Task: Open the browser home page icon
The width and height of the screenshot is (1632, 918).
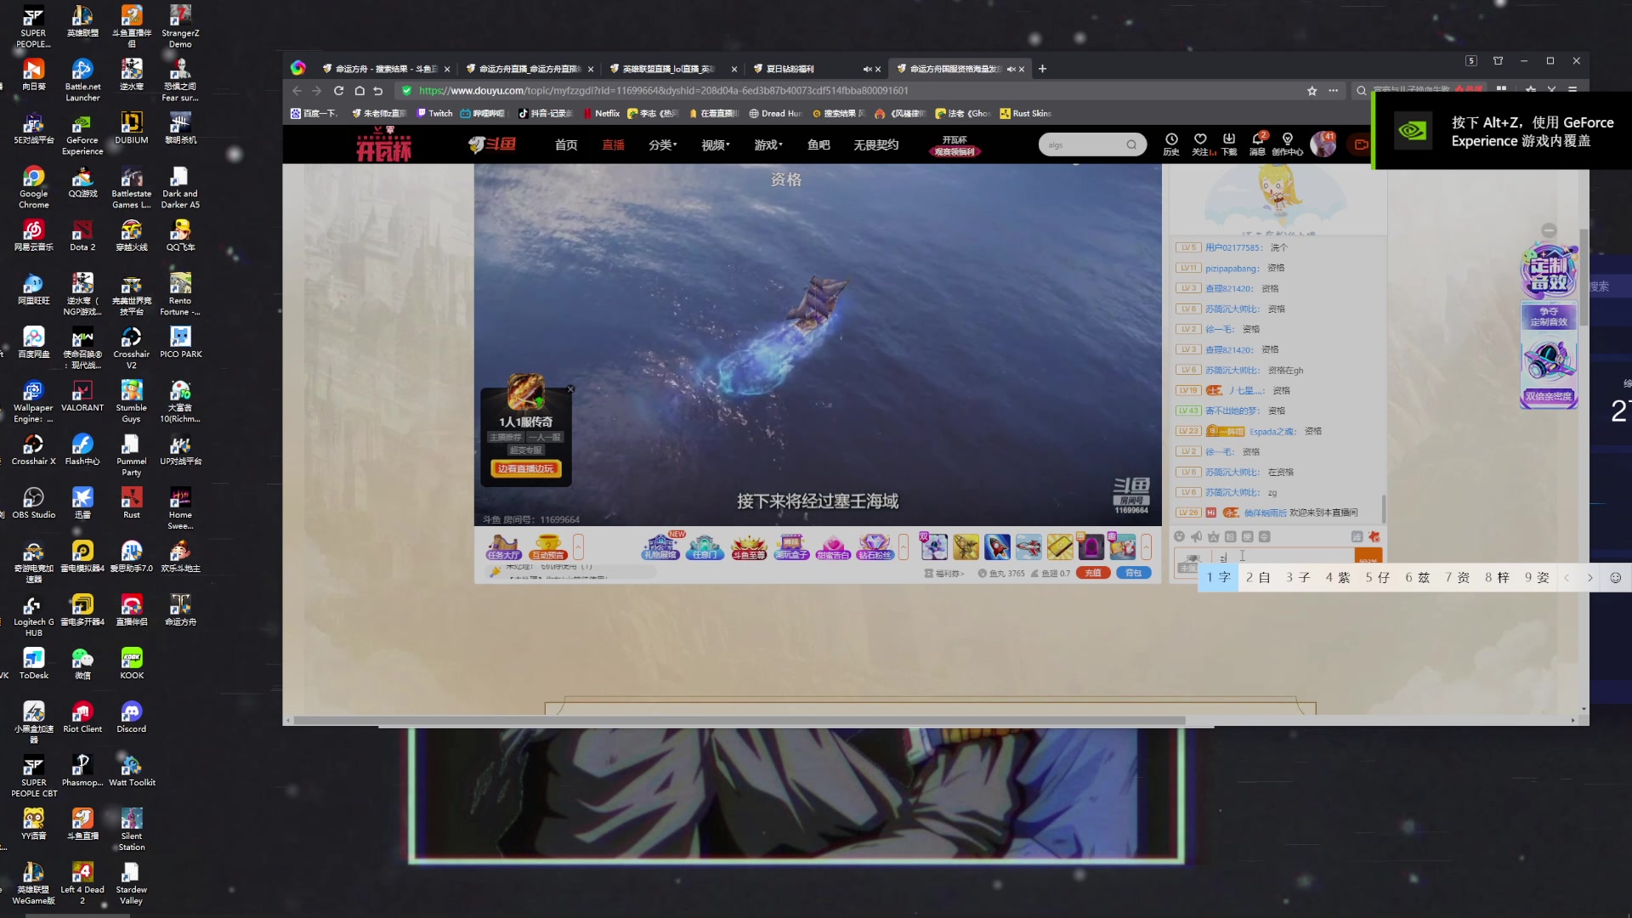Action: coord(360,91)
